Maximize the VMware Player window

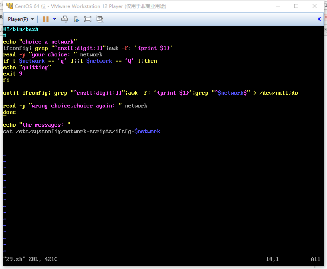point(296,6)
